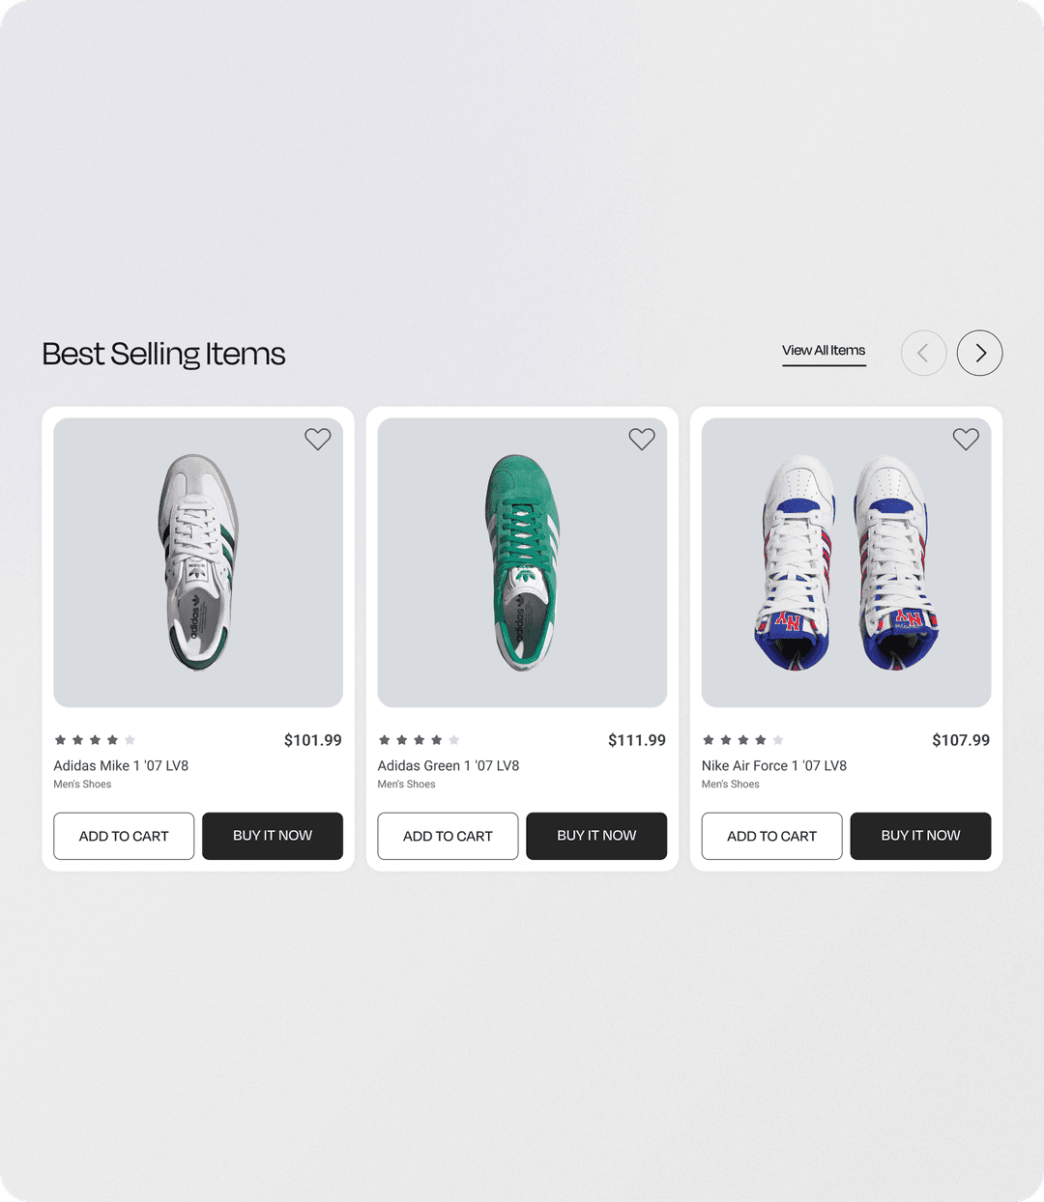Viewport: 1044px width, 1202px height.
Task: Favorite the Adidas Mike shoe with heart icon
Action: pyautogui.click(x=318, y=439)
